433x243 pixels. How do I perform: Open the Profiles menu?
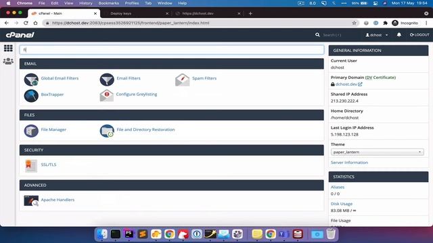tap(132, 3)
